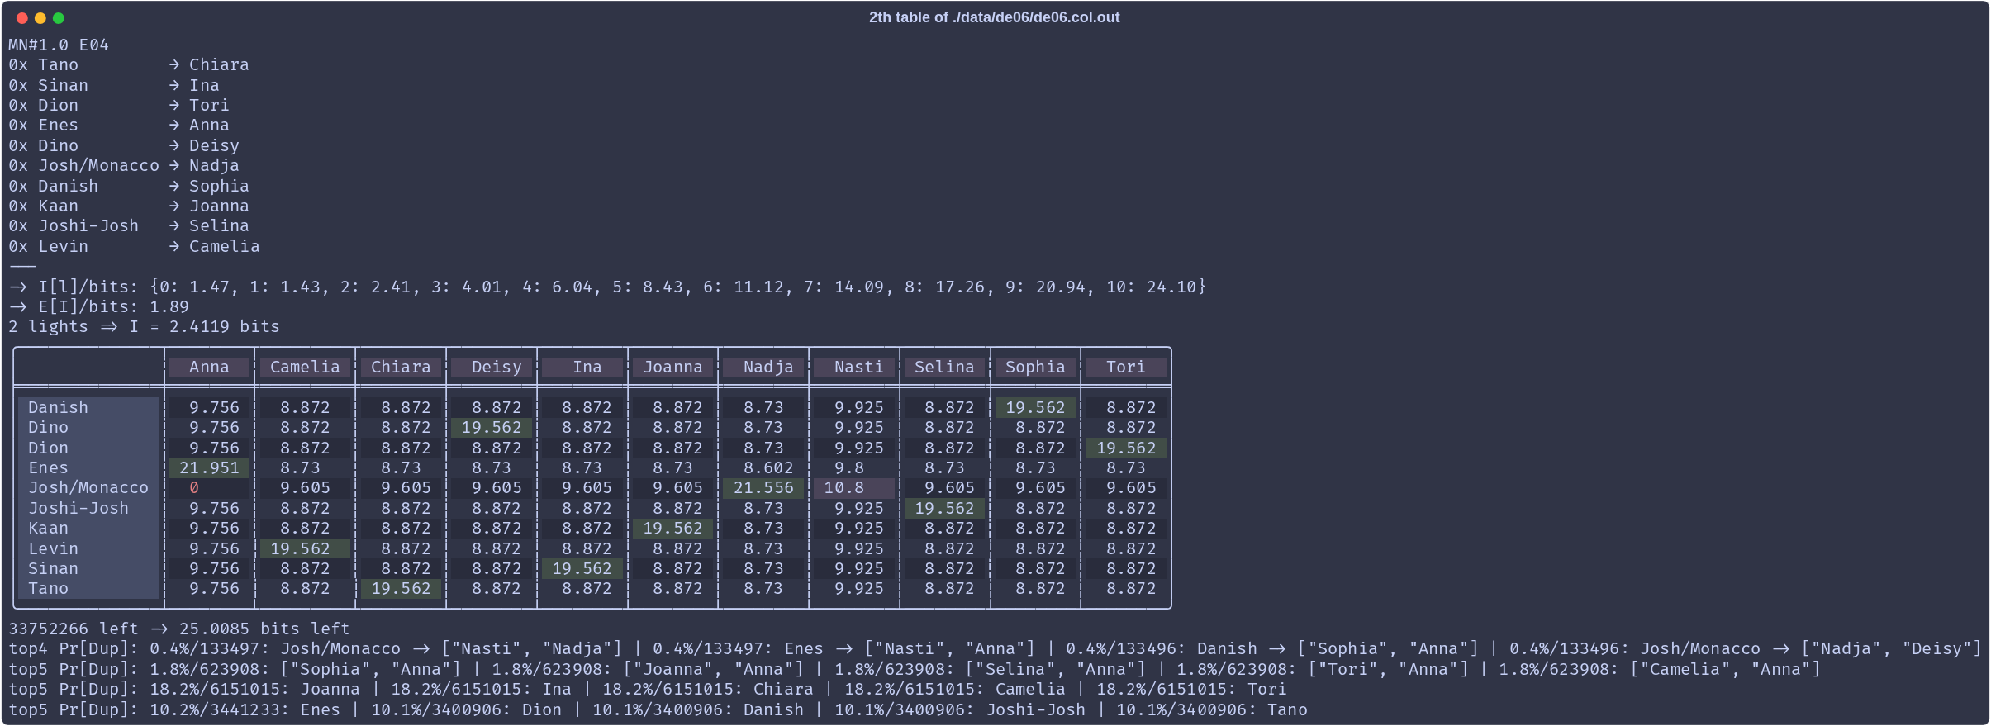Click the 'Sophia' column header
Screen dimensions: 1991x726
point(1035,367)
